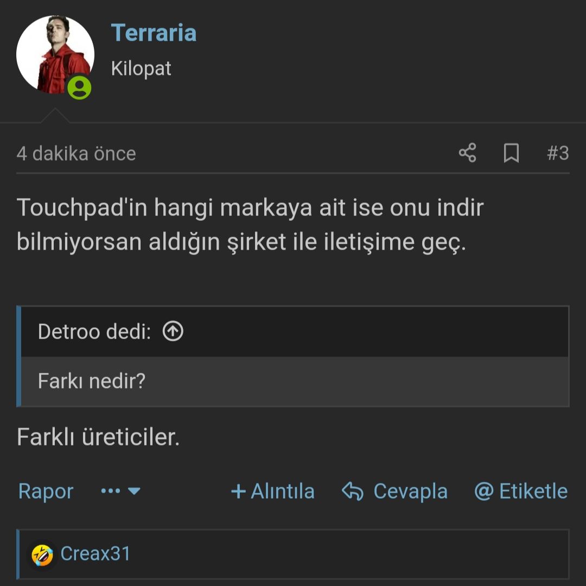Click the 'Farklı üreticiler.' reply text
The image size is (586, 586).
pyautogui.click(x=98, y=437)
